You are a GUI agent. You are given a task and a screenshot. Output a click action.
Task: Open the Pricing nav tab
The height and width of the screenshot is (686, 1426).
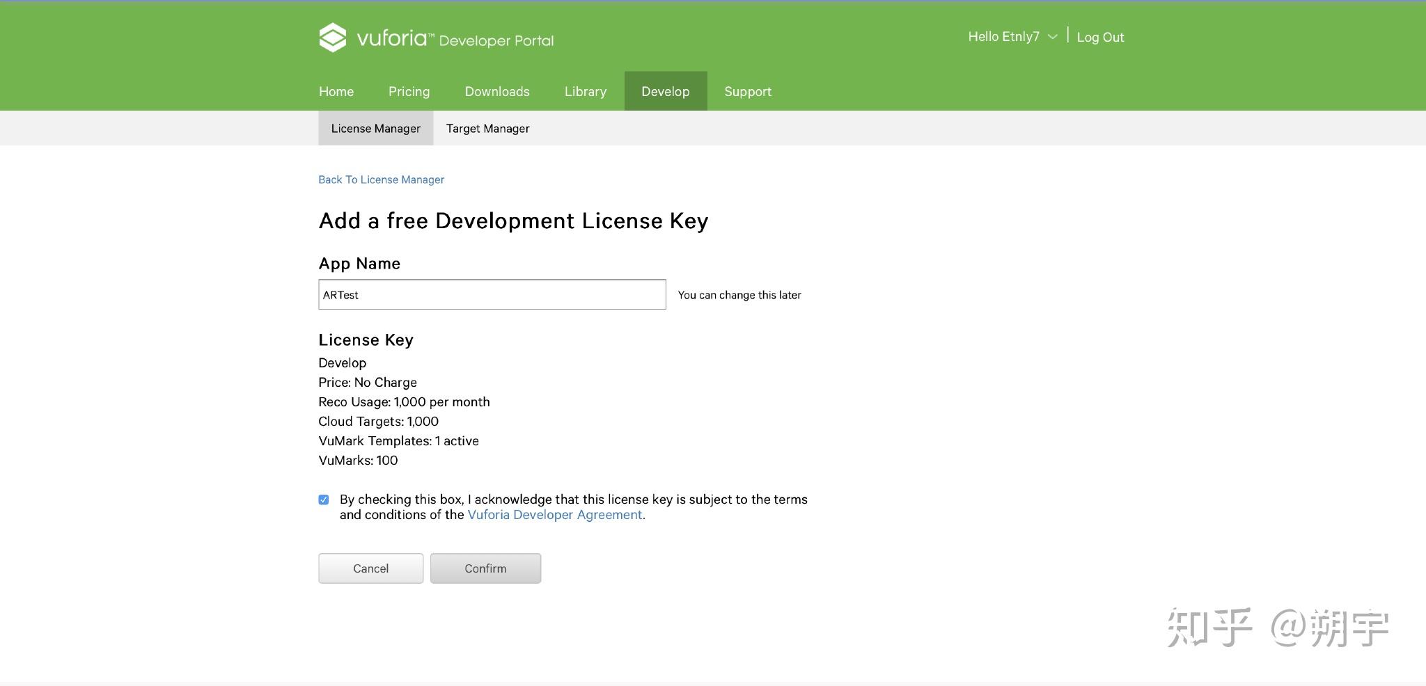pyautogui.click(x=409, y=91)
